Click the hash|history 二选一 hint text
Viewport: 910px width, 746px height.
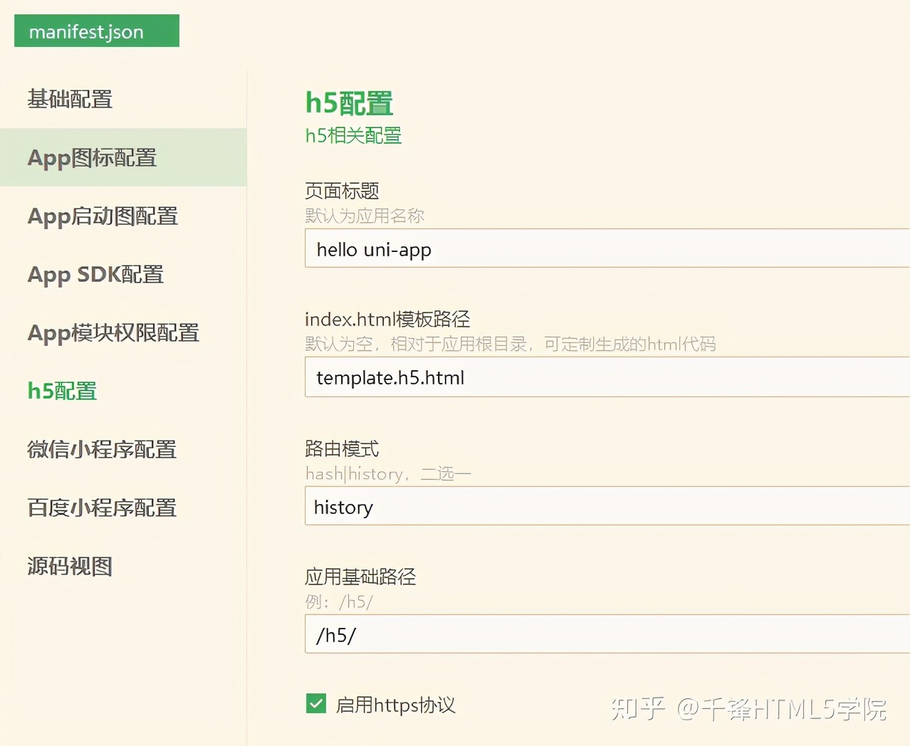point(387,473)
